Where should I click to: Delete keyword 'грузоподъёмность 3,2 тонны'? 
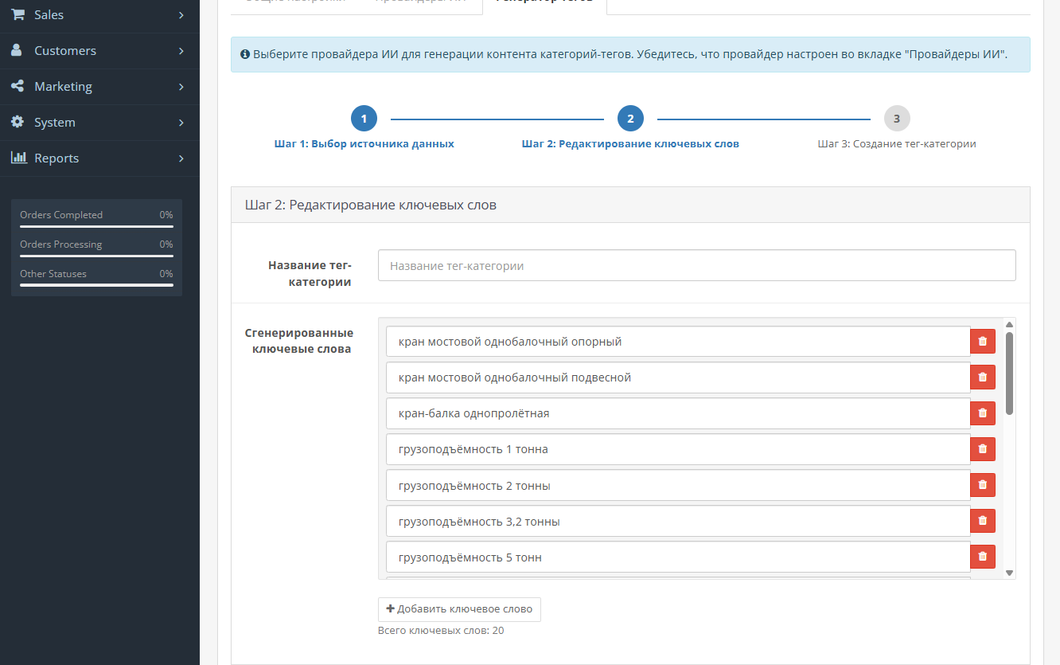(x=982, y=521)
